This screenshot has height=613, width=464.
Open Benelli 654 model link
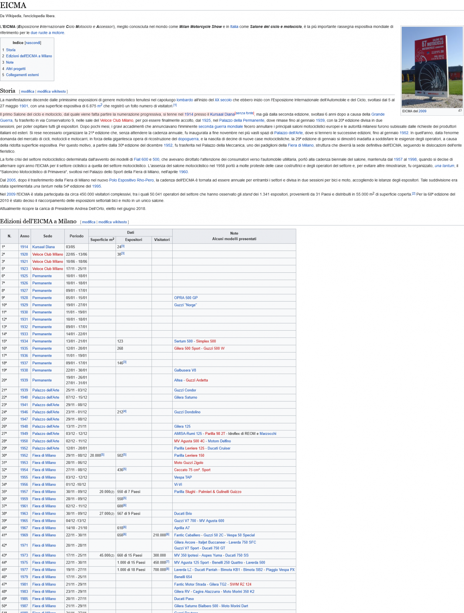point(183,577)
